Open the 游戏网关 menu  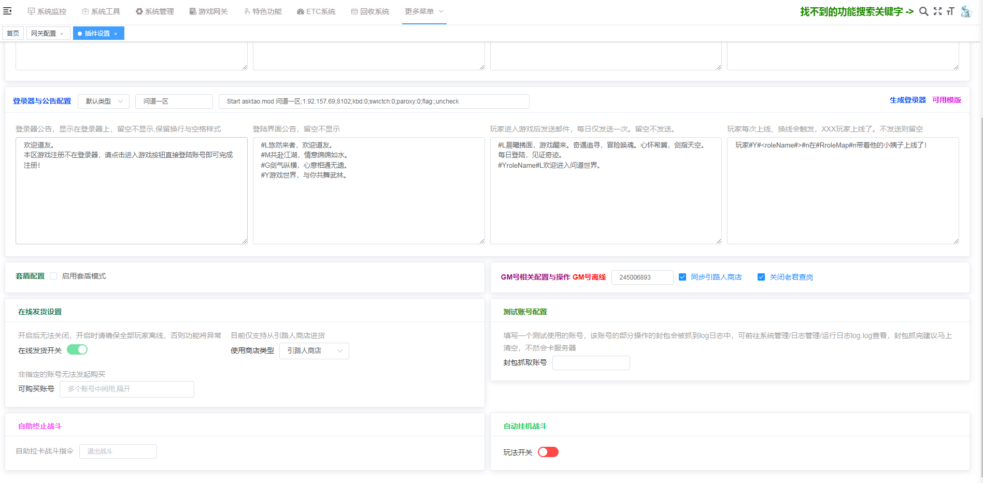pyautogui.click(x=208, y=11)
